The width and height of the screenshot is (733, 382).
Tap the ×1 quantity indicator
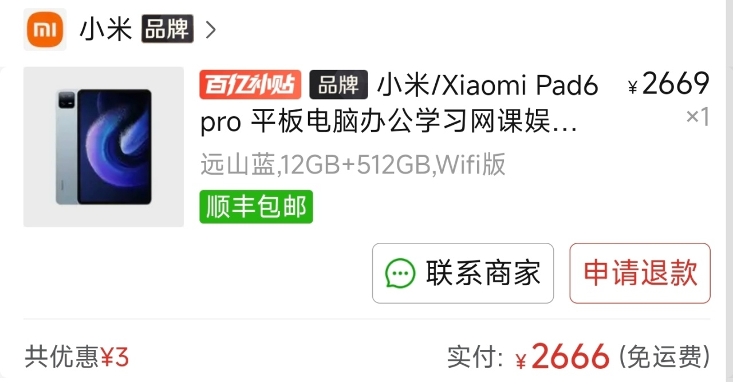698,117
